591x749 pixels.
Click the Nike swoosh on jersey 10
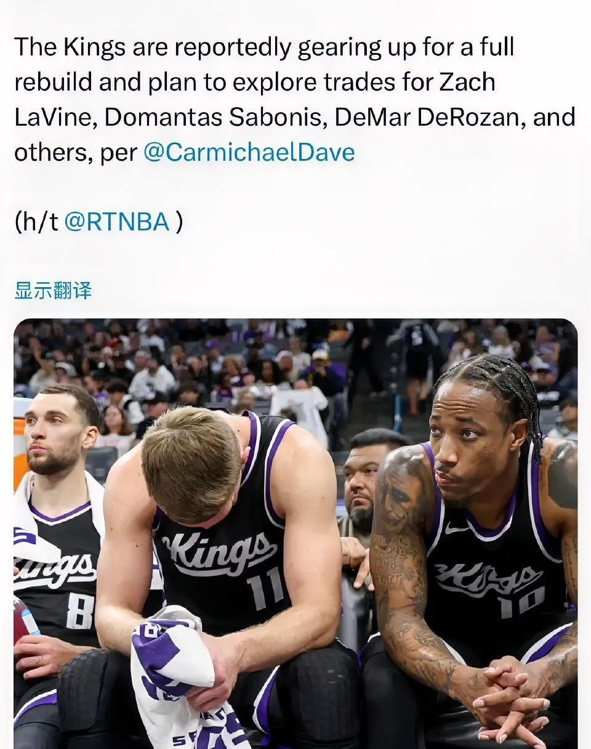coord(457,528)
